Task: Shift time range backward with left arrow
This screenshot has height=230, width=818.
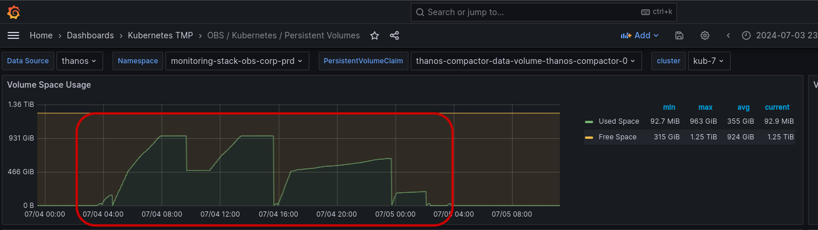Action: pos(728,35)
